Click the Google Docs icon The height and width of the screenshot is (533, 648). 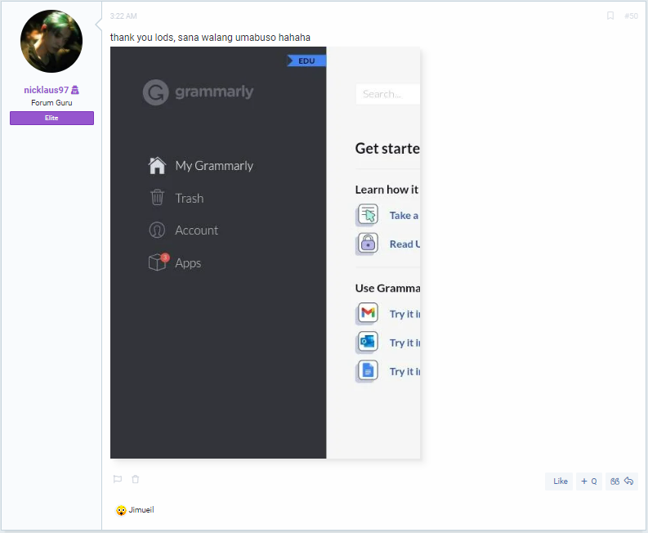(368, 370)
